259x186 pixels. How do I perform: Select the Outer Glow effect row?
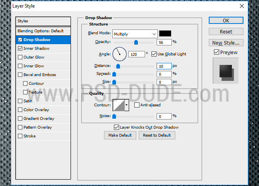point(43,57)
